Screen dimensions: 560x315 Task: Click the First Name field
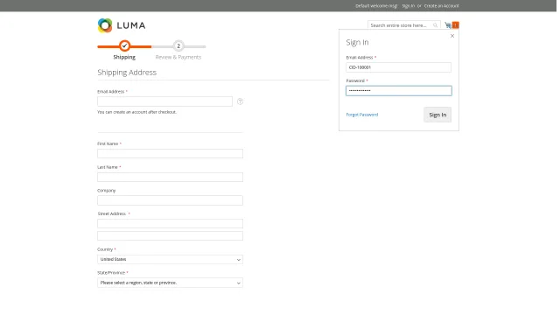(170, 154)
